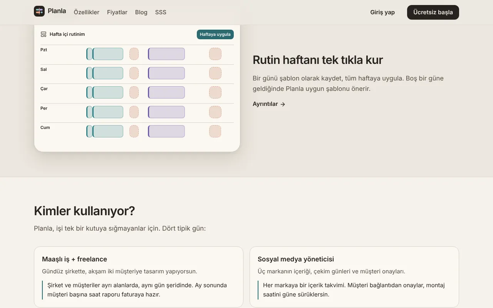493x308 pixels.
Task: Apply template with Haftaya uygula button
Action: point(215,34)
